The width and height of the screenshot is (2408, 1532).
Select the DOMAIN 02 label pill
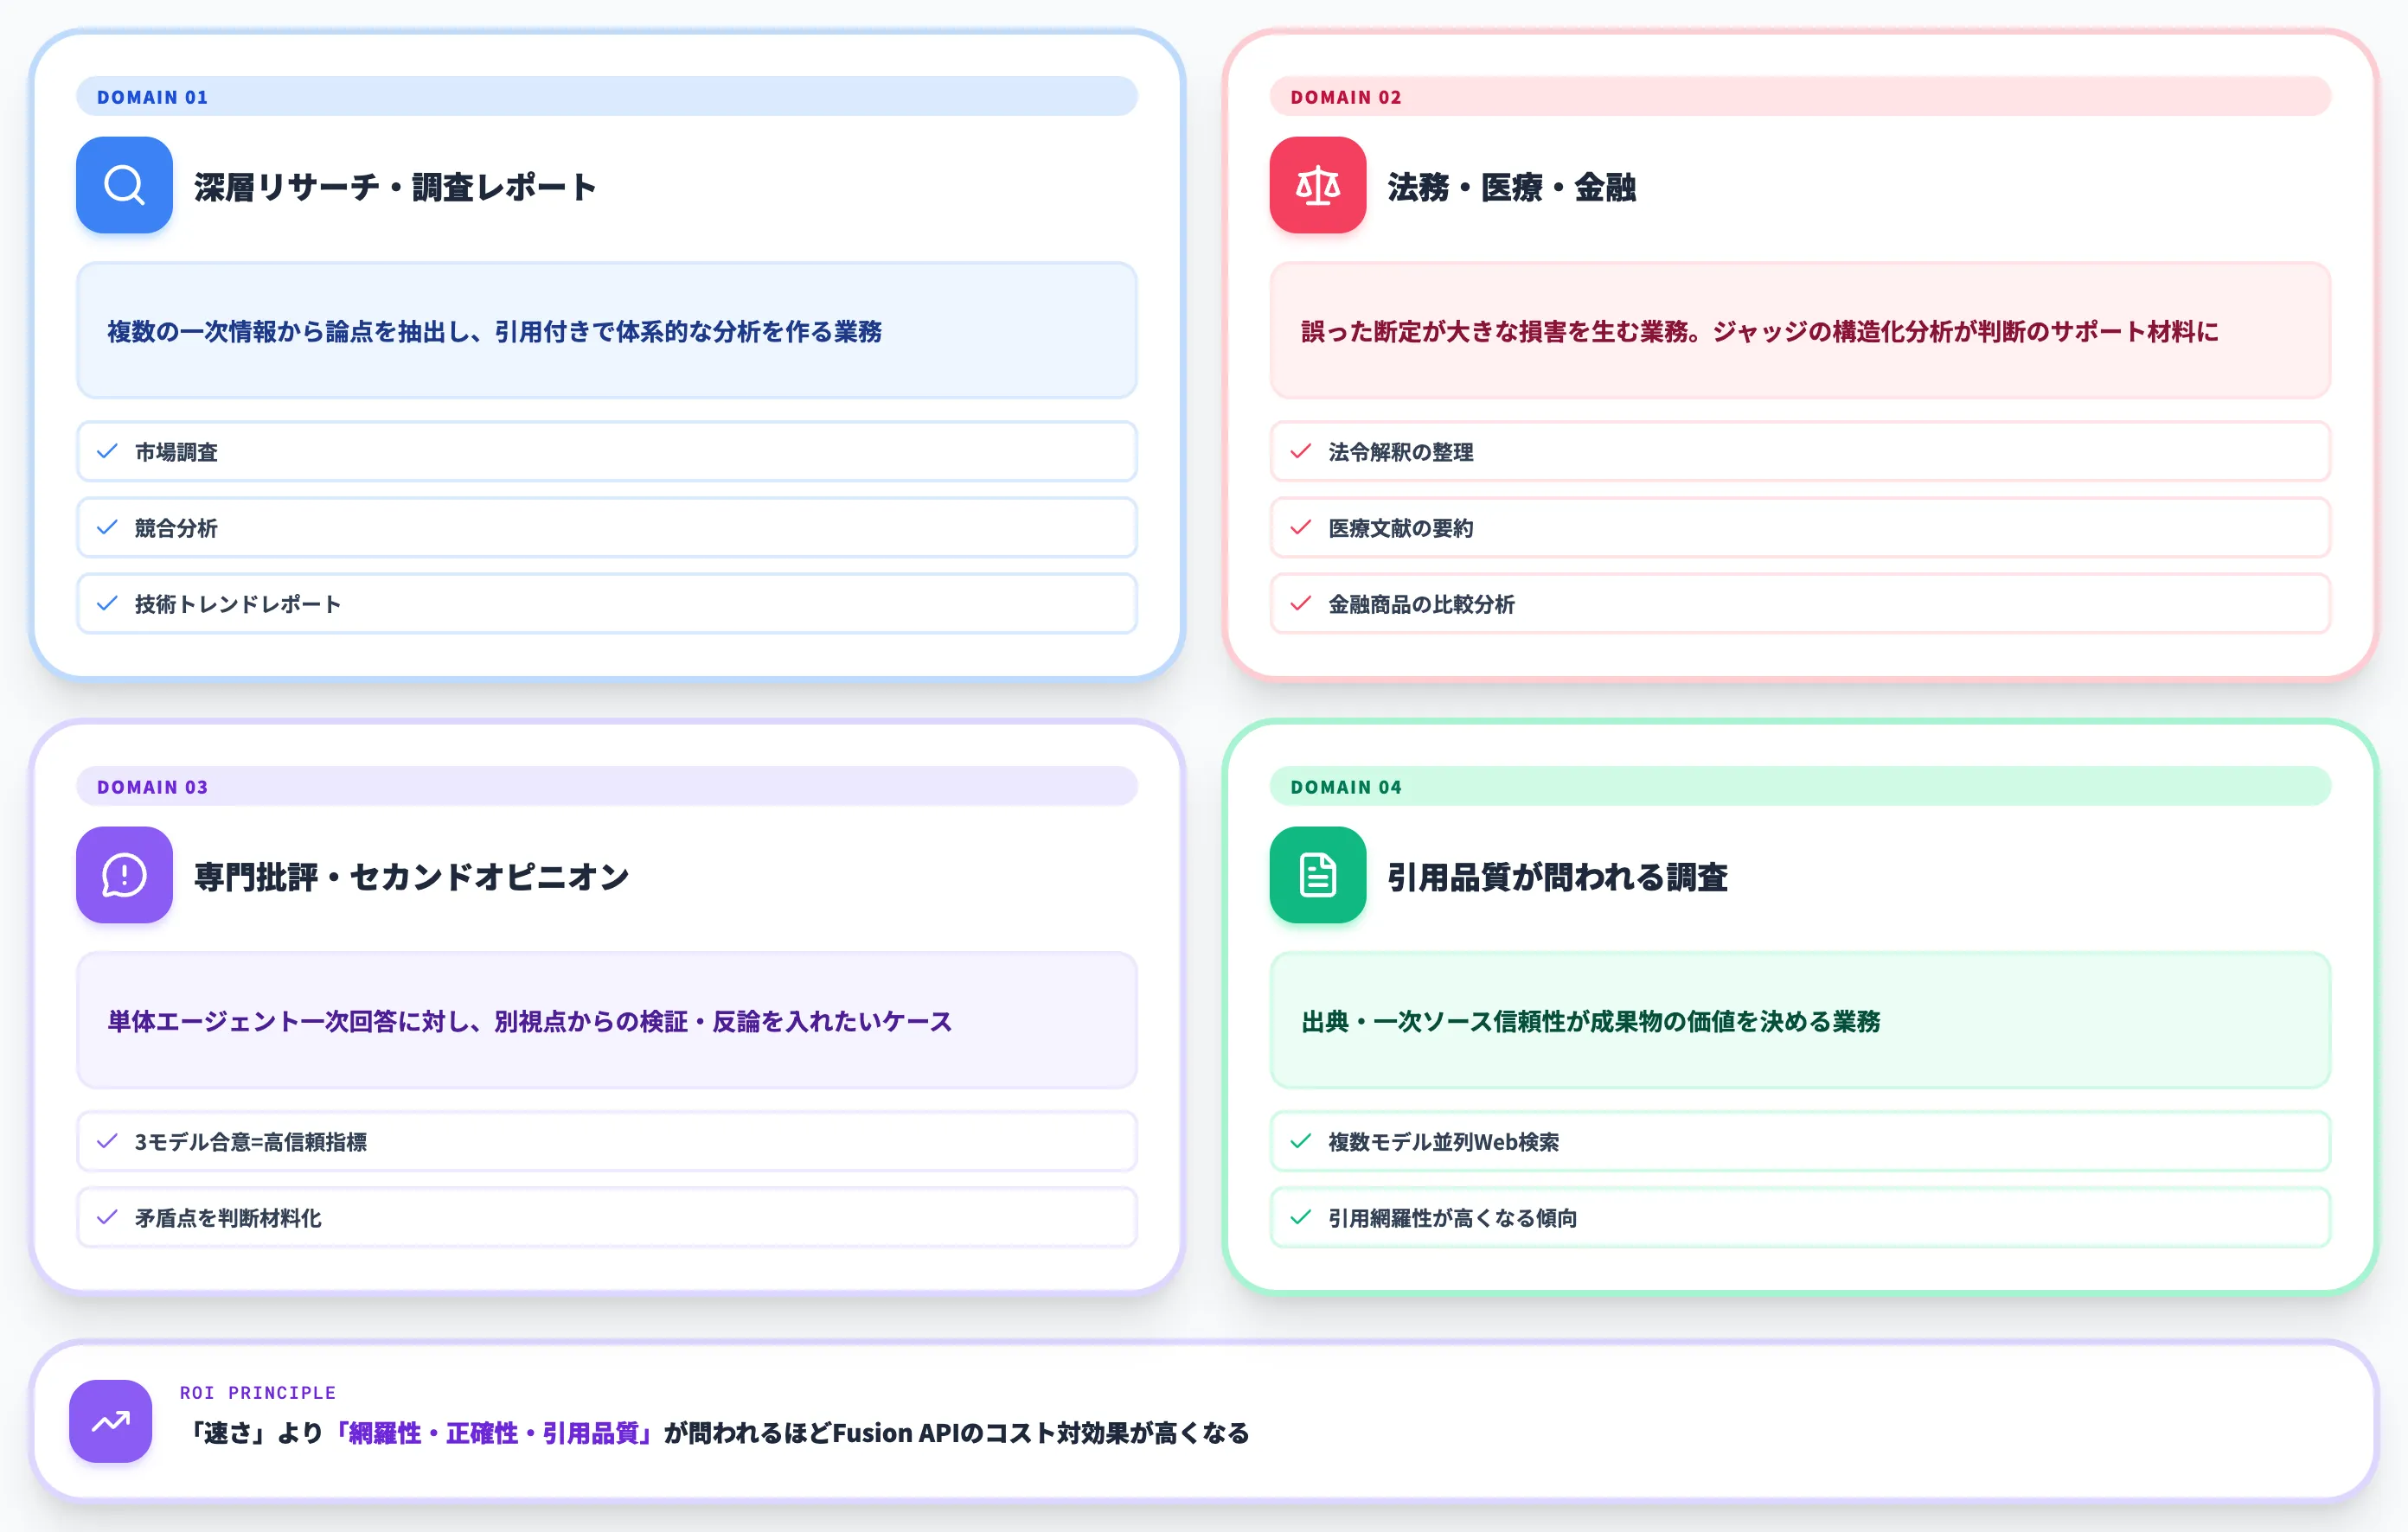tap(1800, 97)
